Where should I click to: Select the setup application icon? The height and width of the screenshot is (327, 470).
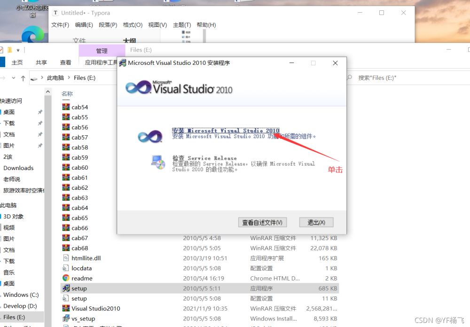pos(66,288)
